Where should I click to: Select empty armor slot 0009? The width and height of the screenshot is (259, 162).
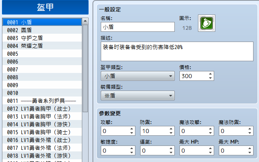pos(42,85)
